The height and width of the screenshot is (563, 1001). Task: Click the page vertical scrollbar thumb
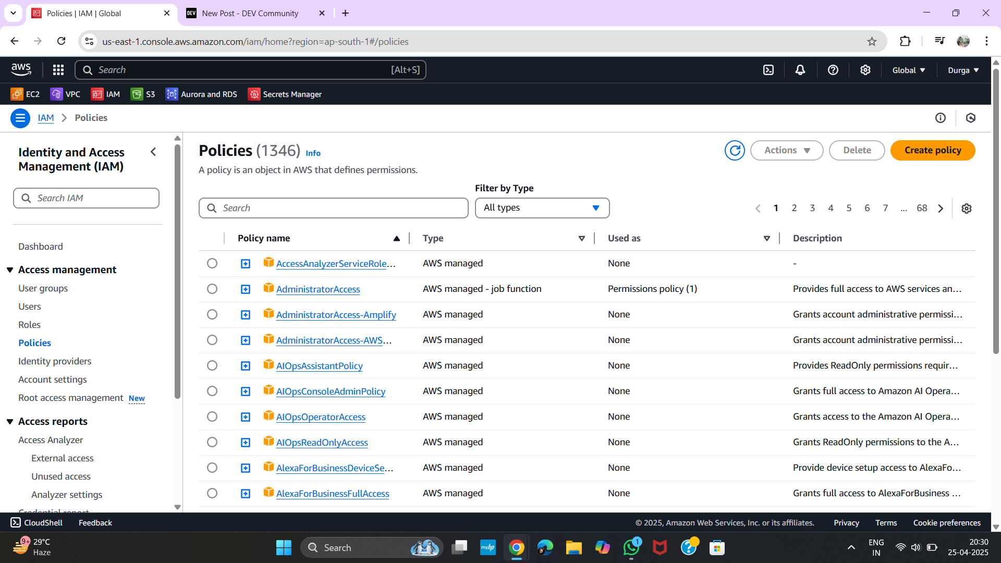[996, 211]
